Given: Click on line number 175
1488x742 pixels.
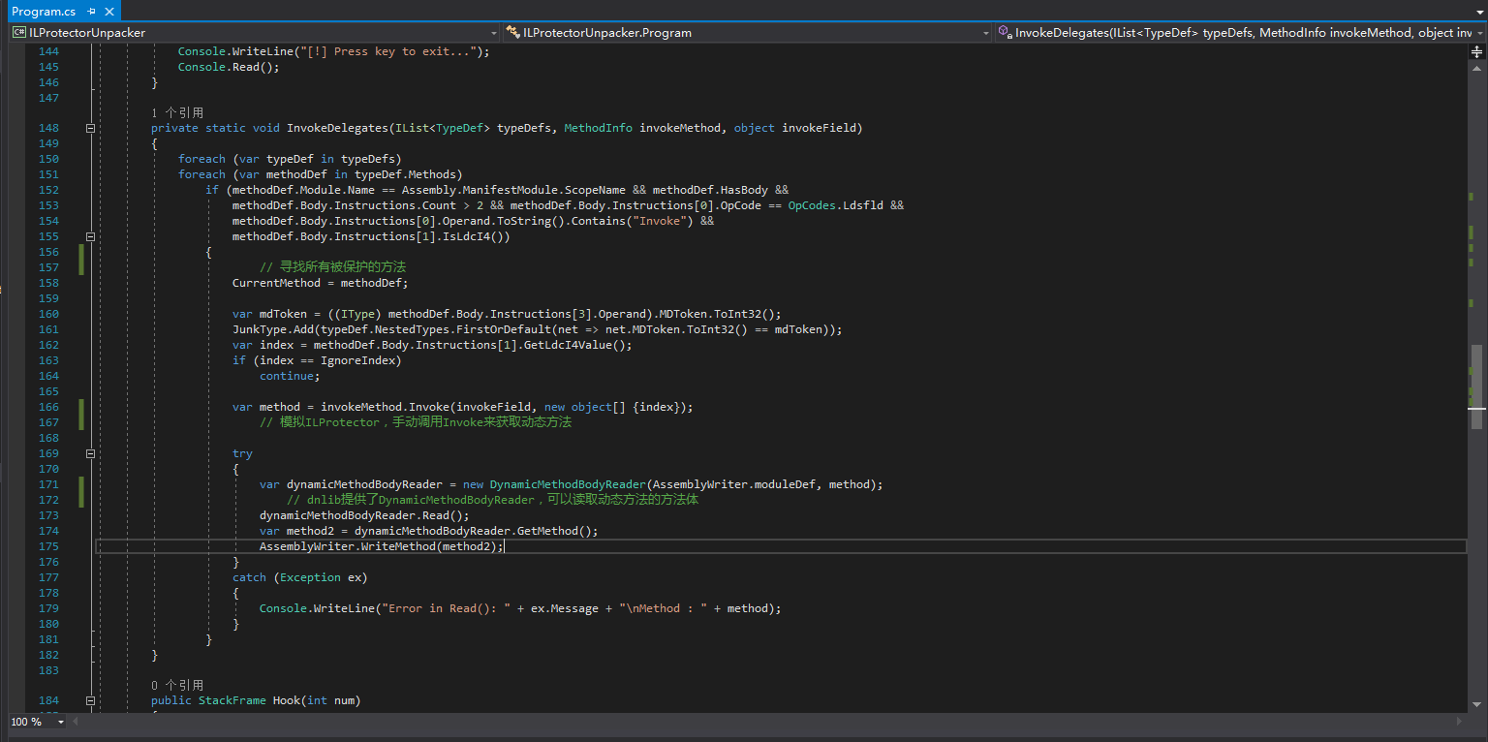Looking at the screenshot, I should (48, 546).
